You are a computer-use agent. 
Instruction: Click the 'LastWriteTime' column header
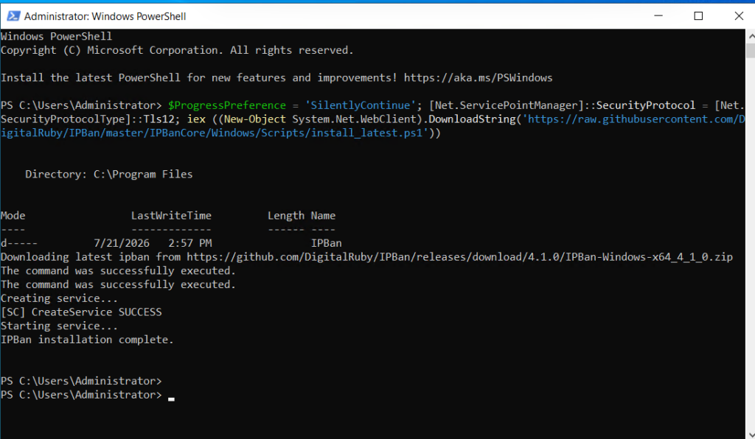pos(171,215)
